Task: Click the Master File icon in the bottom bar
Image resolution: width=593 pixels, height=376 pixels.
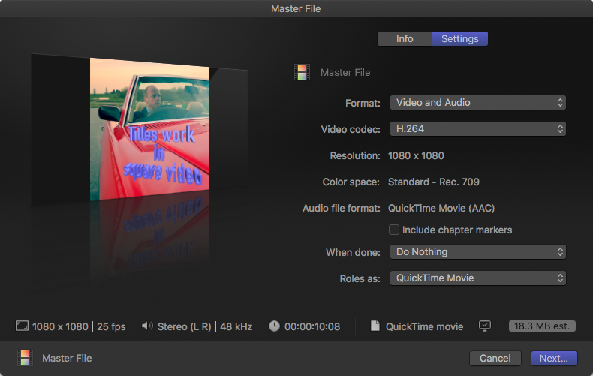Action: click(x=25, y=358)
